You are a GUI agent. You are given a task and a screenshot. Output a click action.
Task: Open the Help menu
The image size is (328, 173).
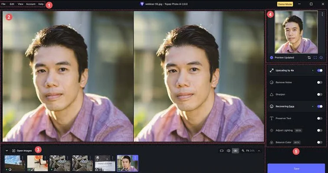click(41, 4)
